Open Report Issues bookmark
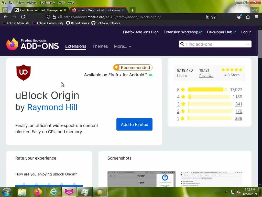 click(x=78, y=23)
